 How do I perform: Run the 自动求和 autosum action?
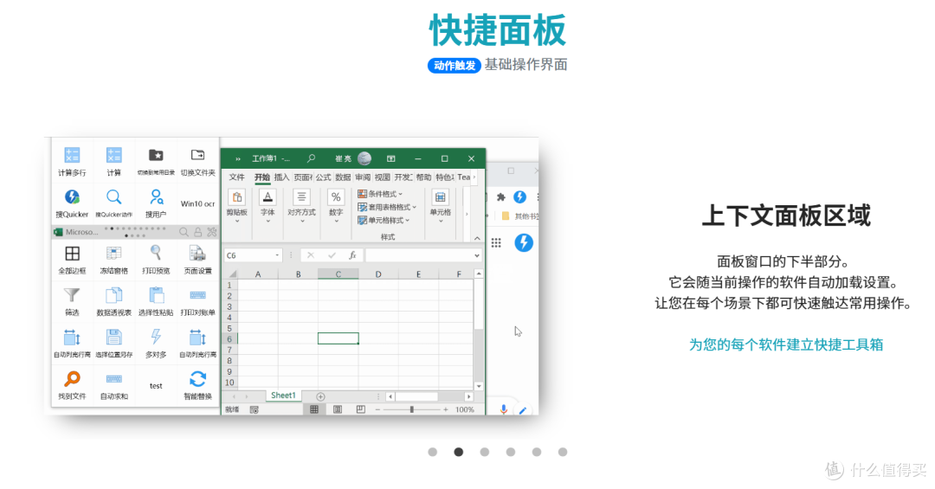(114, 385)
